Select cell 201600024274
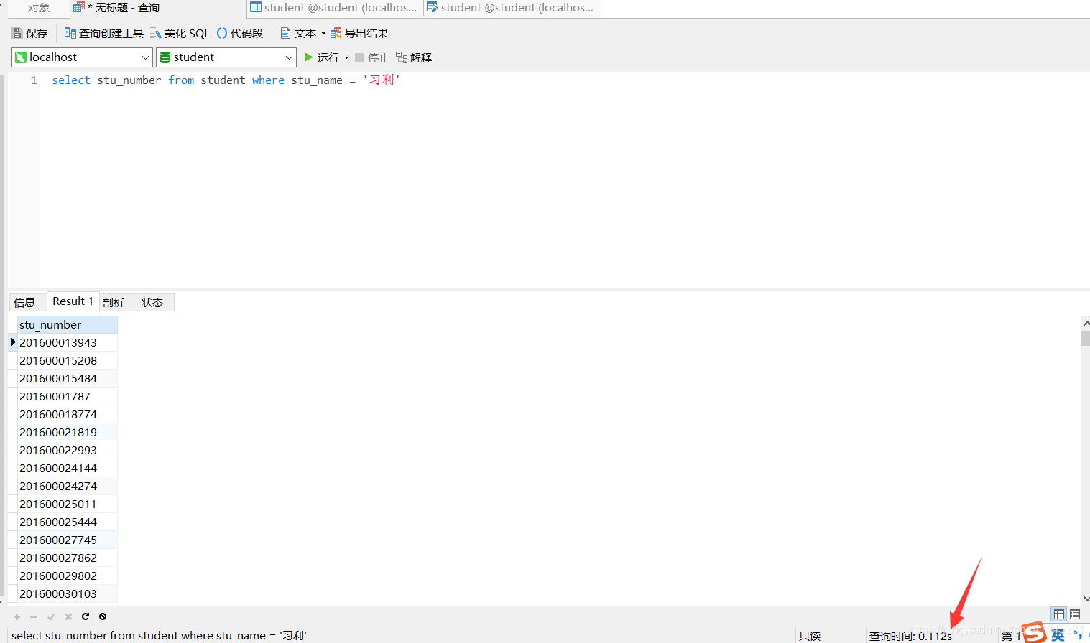The height and width of the screenshot is (643, 1090). click(x=67, y=486)
